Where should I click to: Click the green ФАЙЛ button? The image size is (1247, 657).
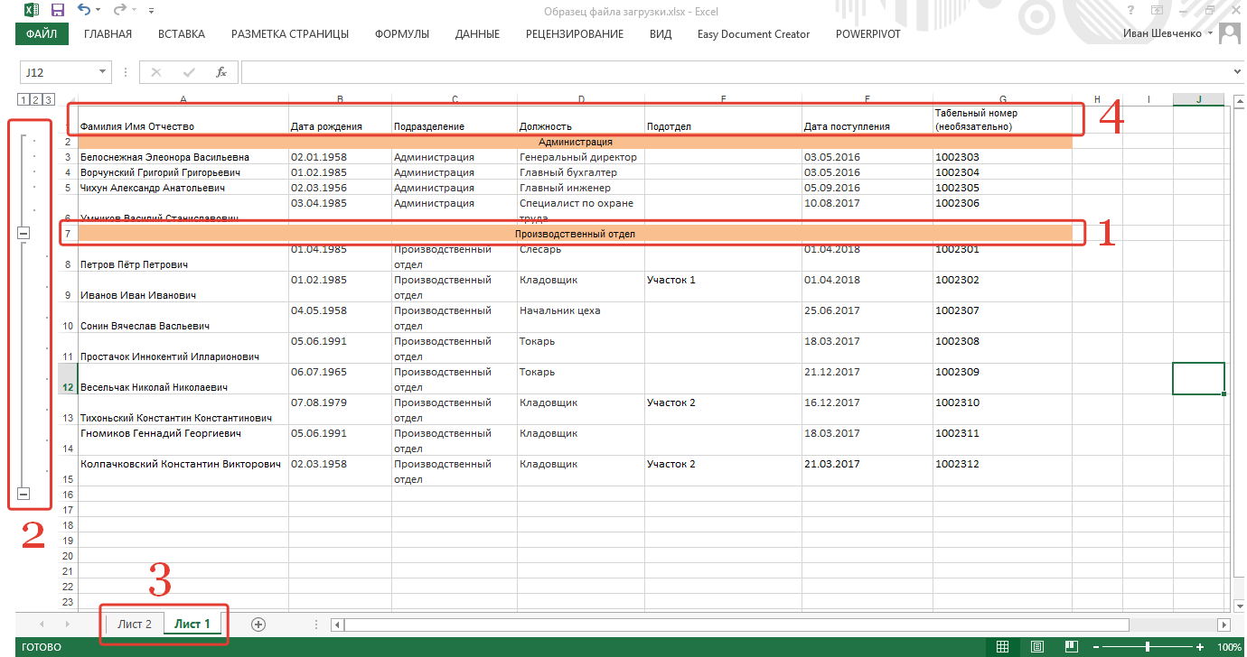42,34
